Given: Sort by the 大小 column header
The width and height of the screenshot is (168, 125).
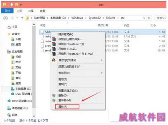Looking at the screenshot, I should coord(153,25).
